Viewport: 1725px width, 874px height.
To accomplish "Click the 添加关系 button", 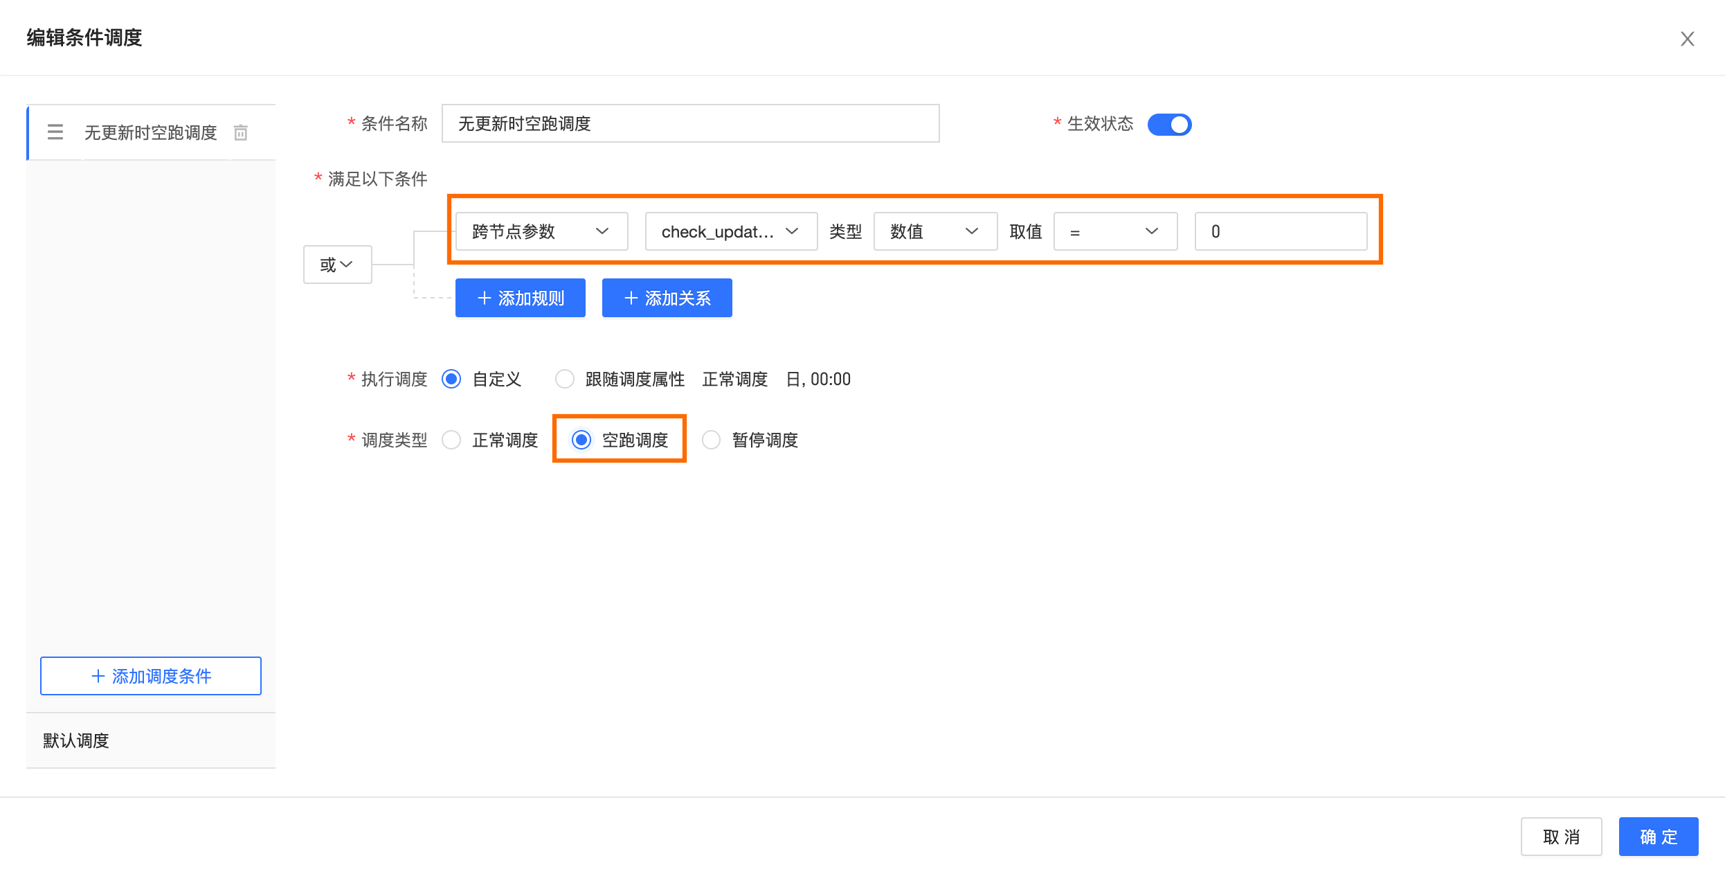I will (x=667, y=298).
